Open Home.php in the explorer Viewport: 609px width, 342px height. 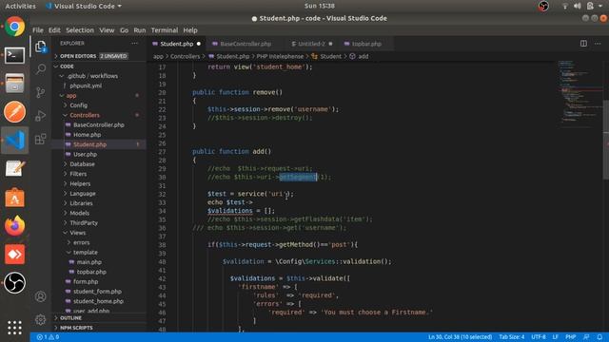[87, 135]
